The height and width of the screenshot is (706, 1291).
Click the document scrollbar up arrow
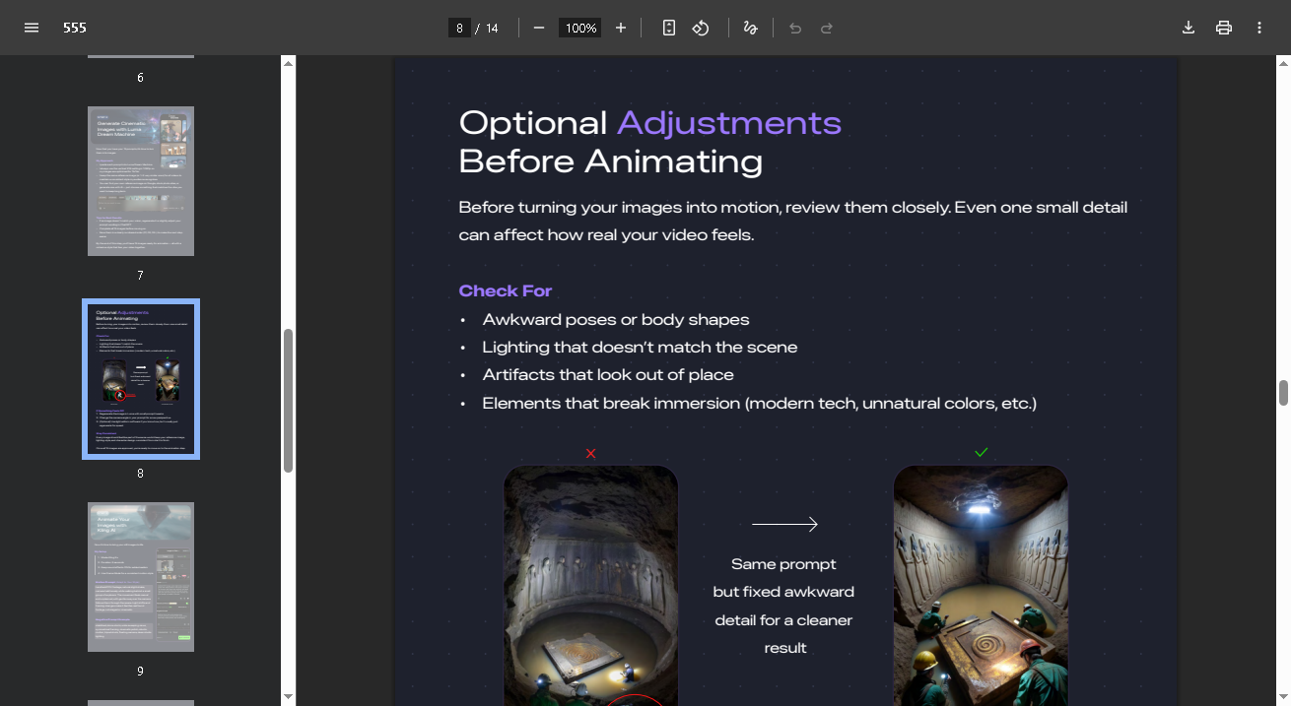click(1283, 64)
